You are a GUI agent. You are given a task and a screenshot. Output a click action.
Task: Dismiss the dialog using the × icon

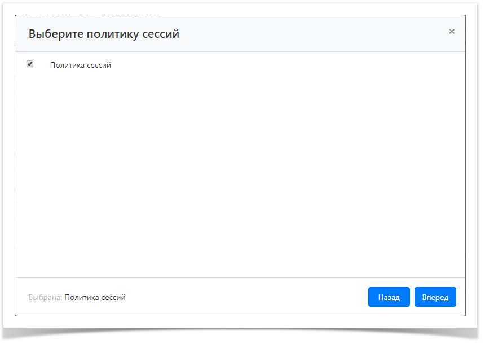coord(452,32)
